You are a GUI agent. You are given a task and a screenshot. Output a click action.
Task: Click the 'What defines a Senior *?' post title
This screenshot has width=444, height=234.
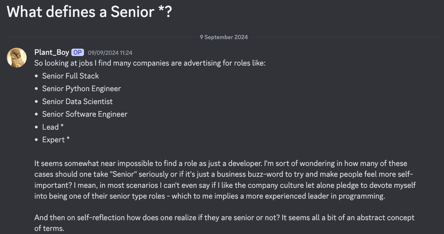pos(89,12)
